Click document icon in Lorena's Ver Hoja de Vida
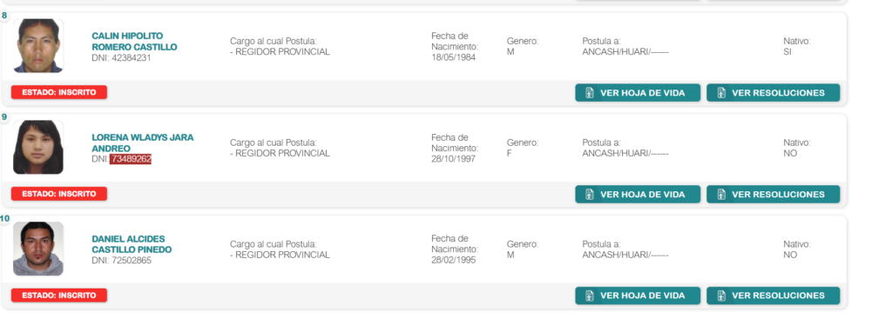Screen dimensions: 892x332 [x=590, y=195]
